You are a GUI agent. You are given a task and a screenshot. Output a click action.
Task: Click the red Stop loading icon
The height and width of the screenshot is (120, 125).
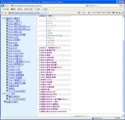click(x=93, y=6)
